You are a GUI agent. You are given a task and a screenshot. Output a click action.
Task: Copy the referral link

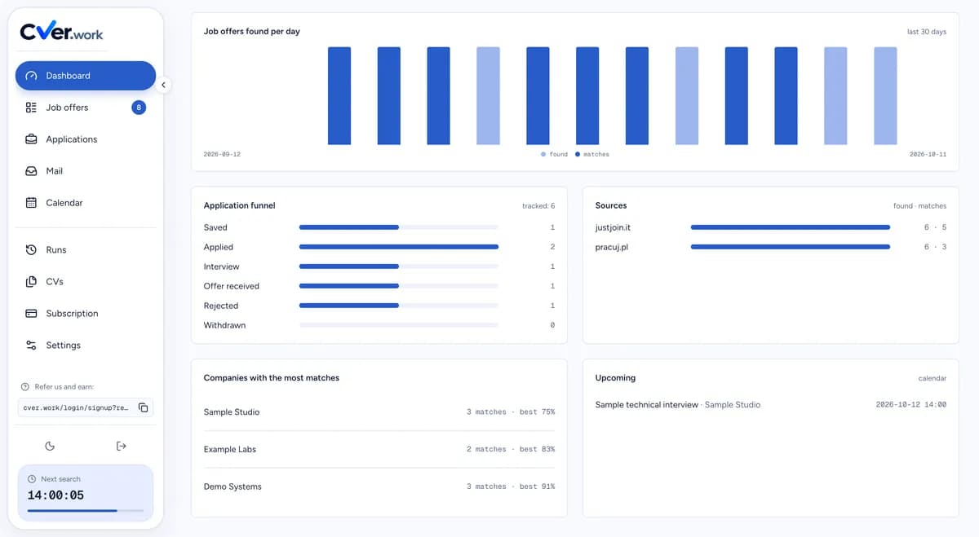click(143, 407)
